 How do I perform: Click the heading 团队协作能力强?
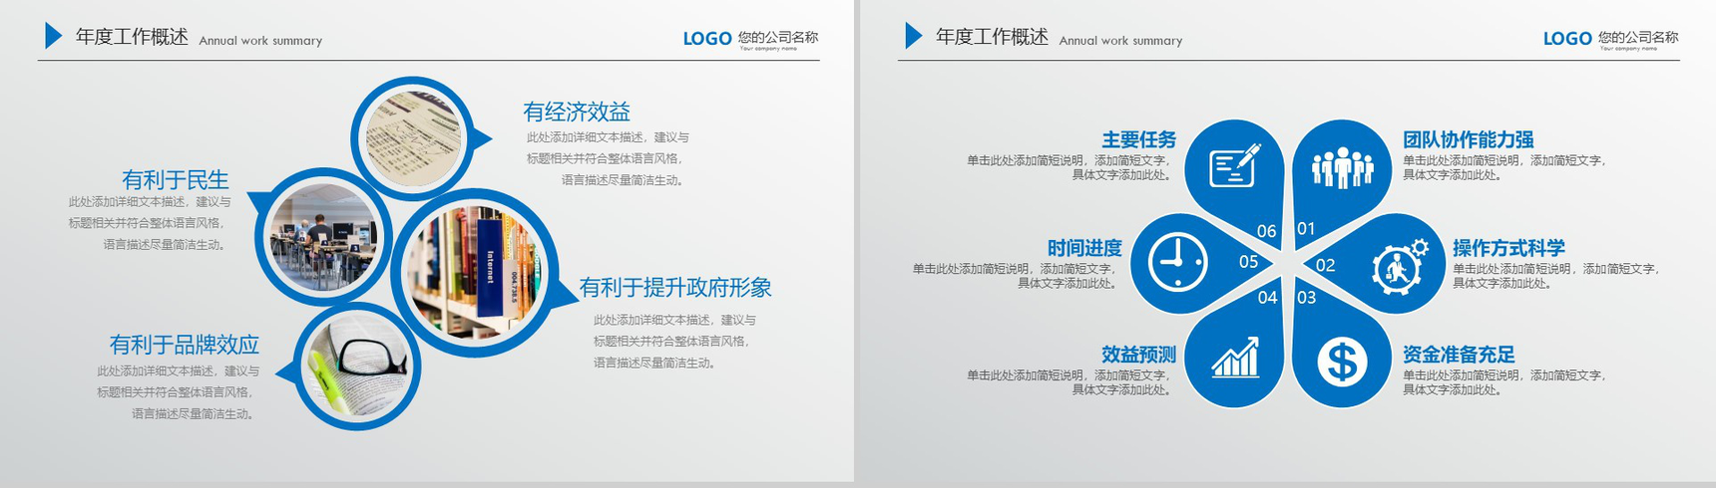click(1468, 139)
